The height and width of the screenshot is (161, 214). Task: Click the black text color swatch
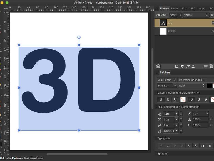pos(209,86)
